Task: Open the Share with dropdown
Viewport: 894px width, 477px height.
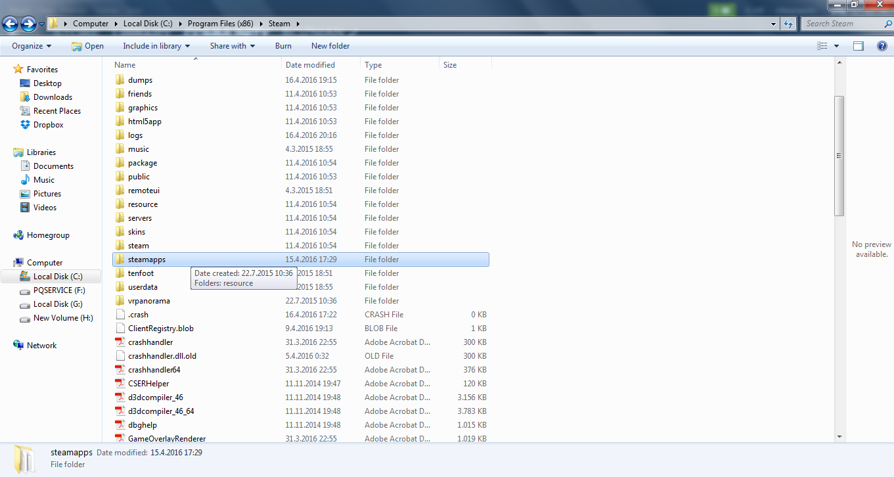Action: tap(233, 46)
